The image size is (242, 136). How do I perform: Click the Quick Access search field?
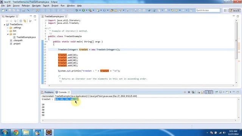[208, 10]
